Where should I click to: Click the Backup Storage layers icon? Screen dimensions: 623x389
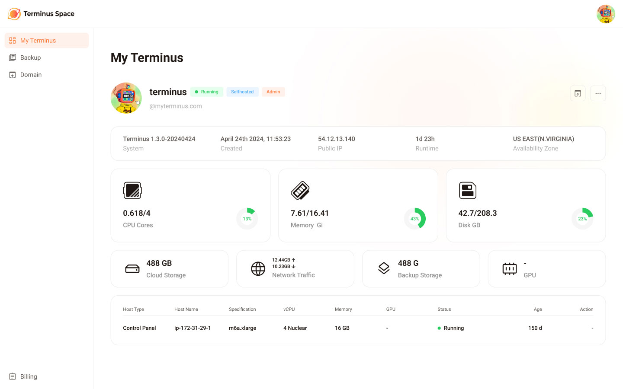(x=384, y=268)
